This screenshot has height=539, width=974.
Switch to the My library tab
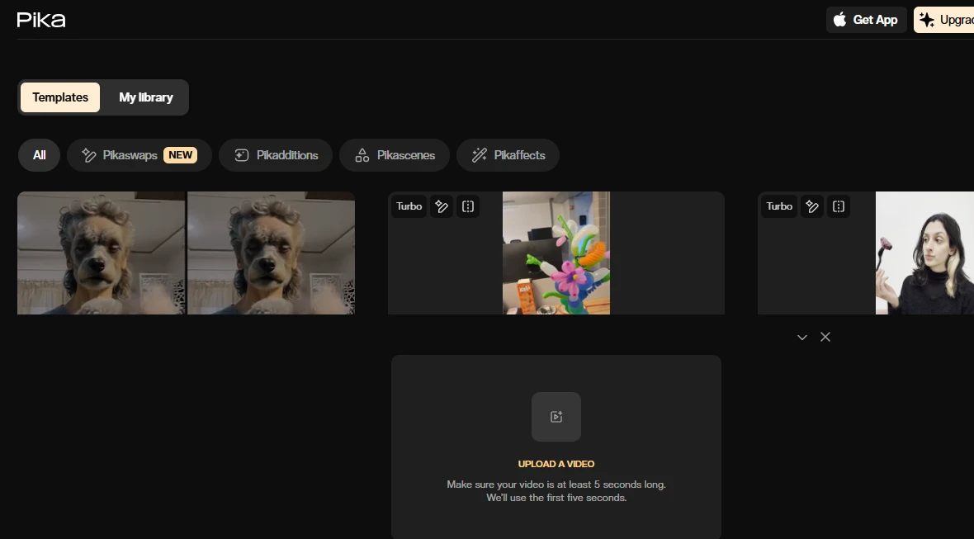[x=146, y=97]
